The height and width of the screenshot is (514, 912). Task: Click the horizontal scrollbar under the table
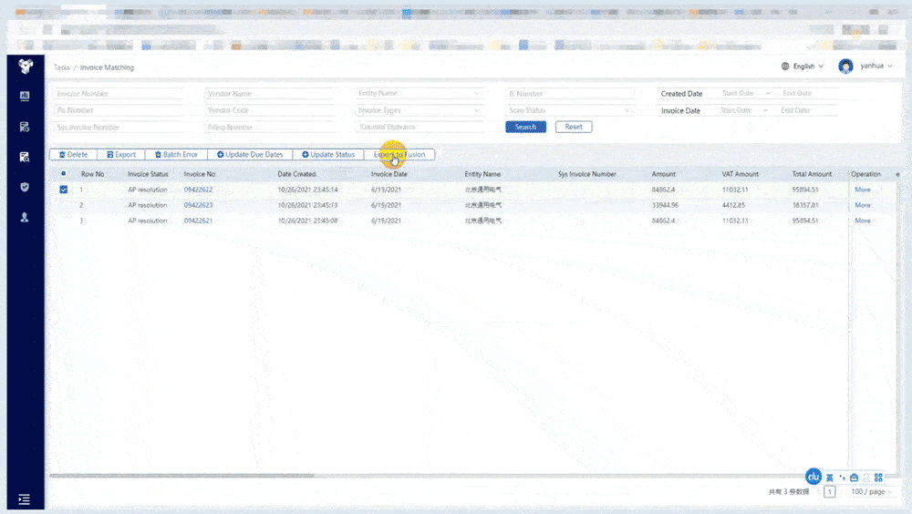coord(181,476)
